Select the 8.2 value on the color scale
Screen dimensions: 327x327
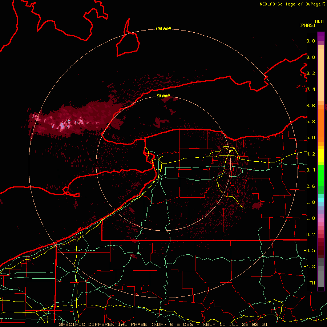[311, 73]
